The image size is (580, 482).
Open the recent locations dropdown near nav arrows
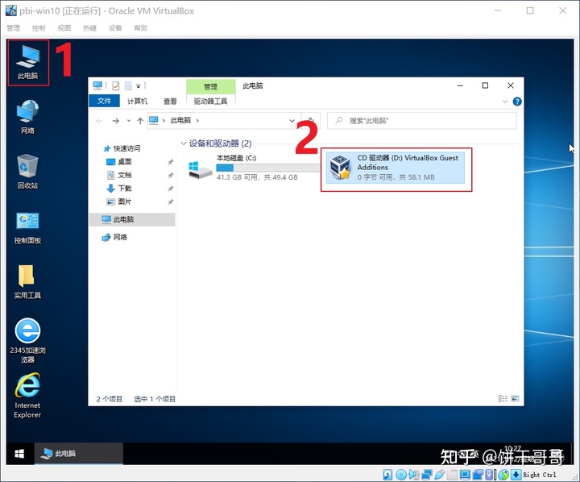pos(128,121)
